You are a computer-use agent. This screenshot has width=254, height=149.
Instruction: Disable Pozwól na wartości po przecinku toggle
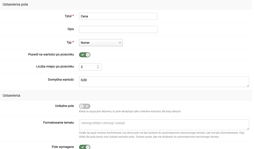[85, 55]
